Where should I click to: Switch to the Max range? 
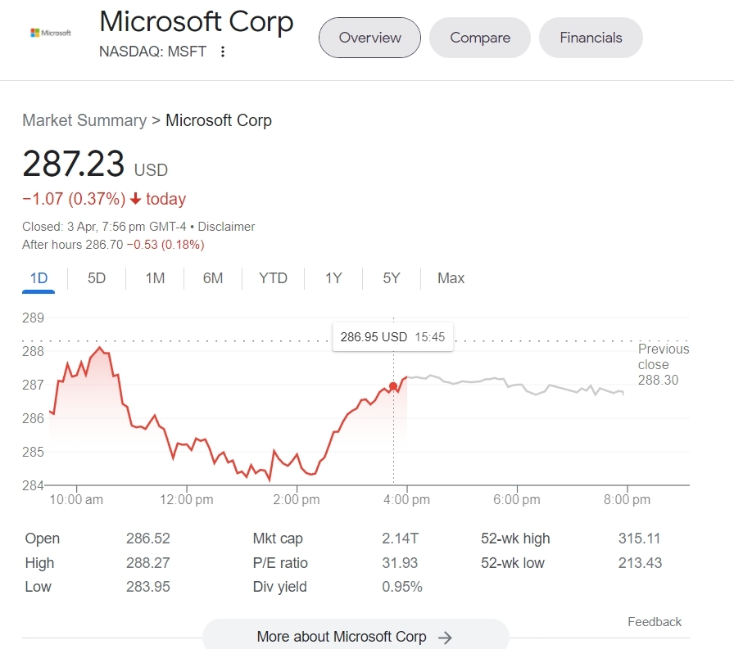(x=451, y=278)
